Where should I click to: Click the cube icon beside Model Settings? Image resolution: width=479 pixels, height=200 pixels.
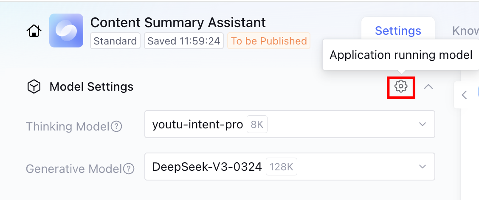[x=34, y=87]
